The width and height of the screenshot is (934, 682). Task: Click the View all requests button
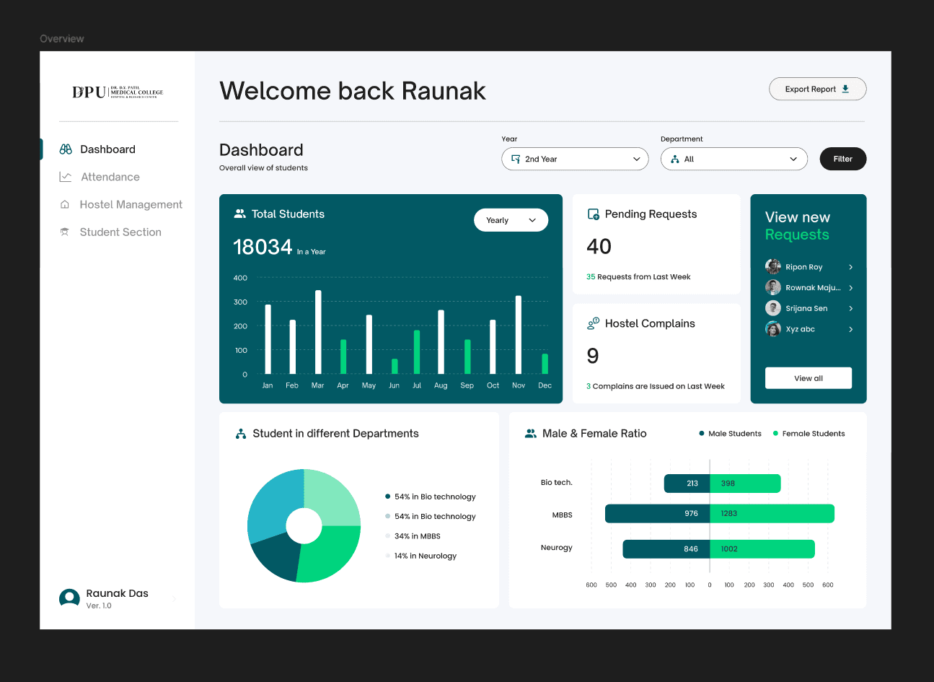click(x=809, y=378)
